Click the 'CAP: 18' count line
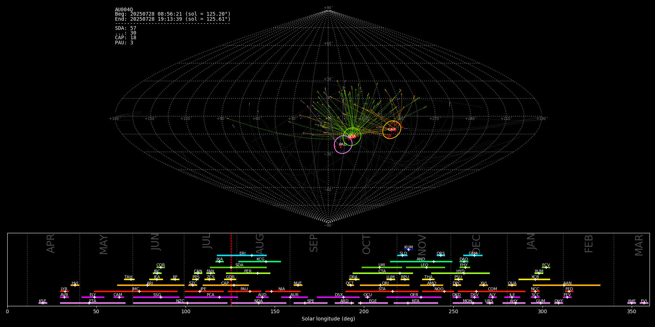Image resolution: width=655 pixels, height=327 pixels. click(126, 37)
